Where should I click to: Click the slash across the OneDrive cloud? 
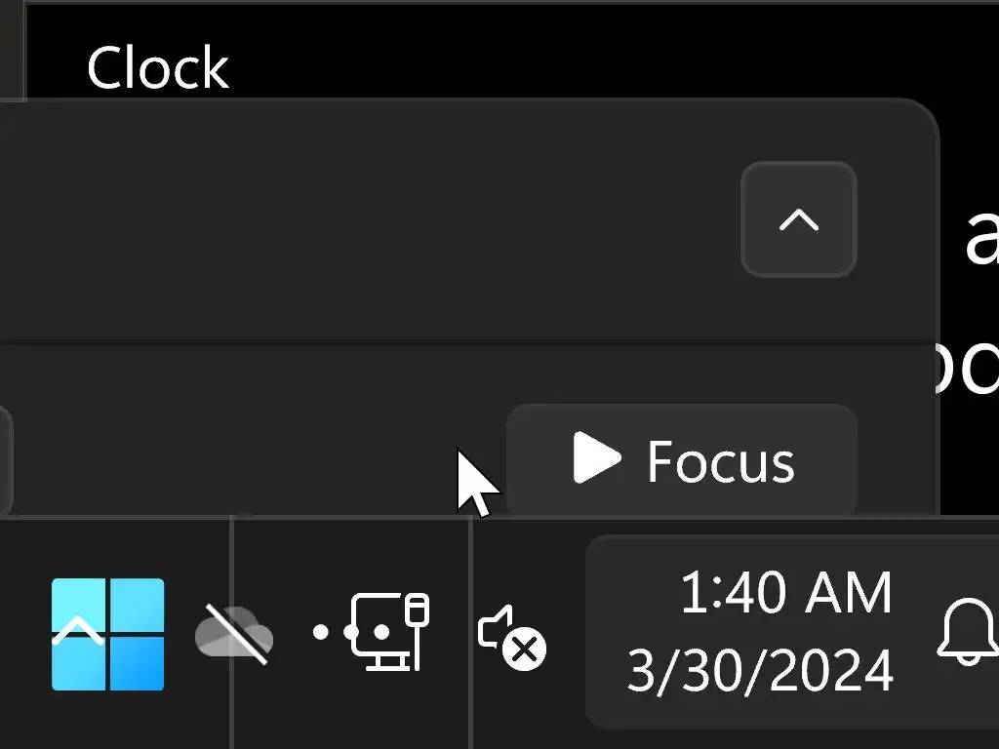pos(234,634)
